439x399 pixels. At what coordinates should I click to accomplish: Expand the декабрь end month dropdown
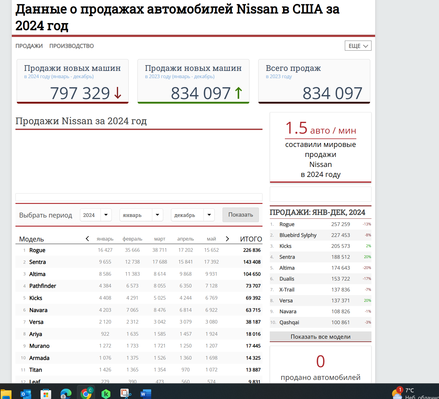(x=193, y=215)
